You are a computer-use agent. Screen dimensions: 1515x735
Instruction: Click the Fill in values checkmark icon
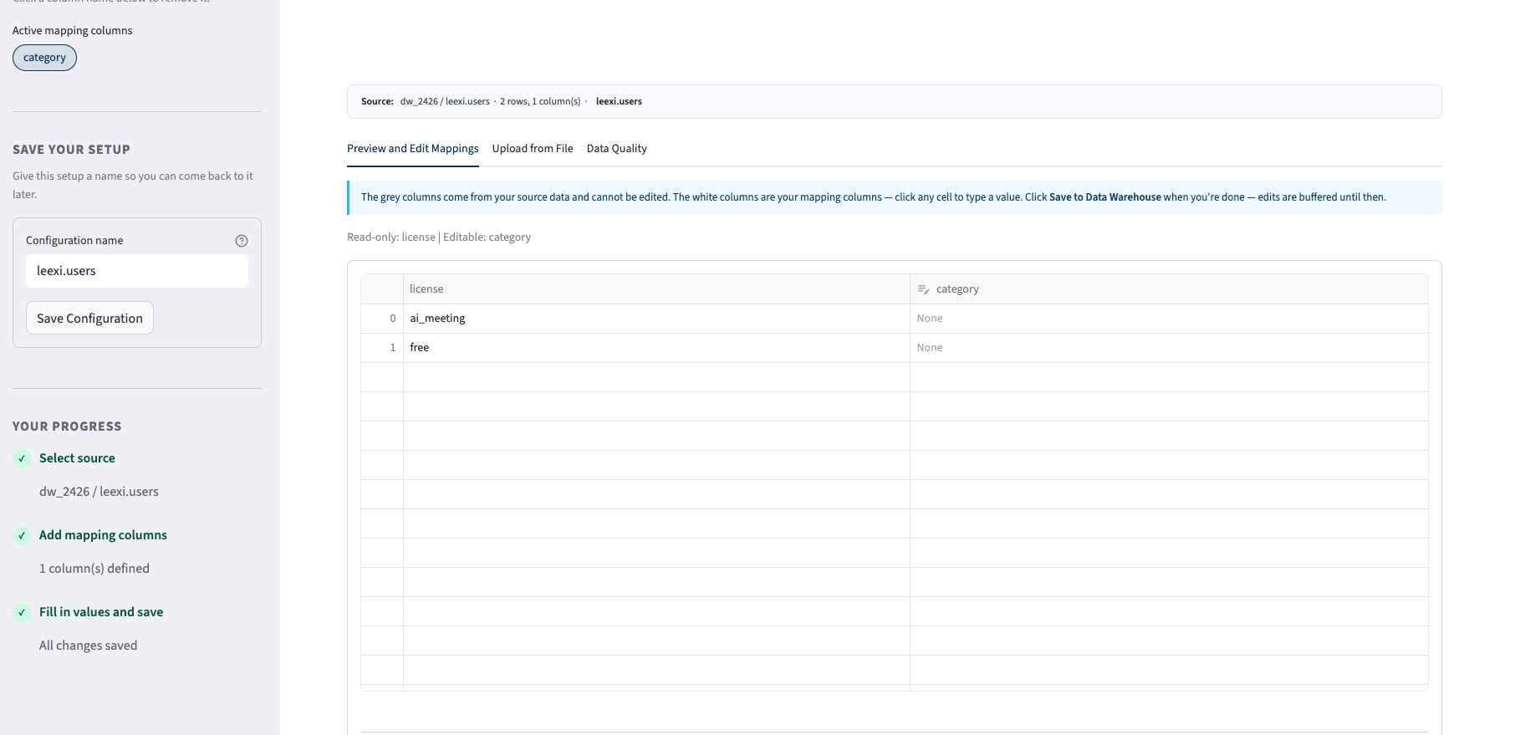(x=22, y=612)
